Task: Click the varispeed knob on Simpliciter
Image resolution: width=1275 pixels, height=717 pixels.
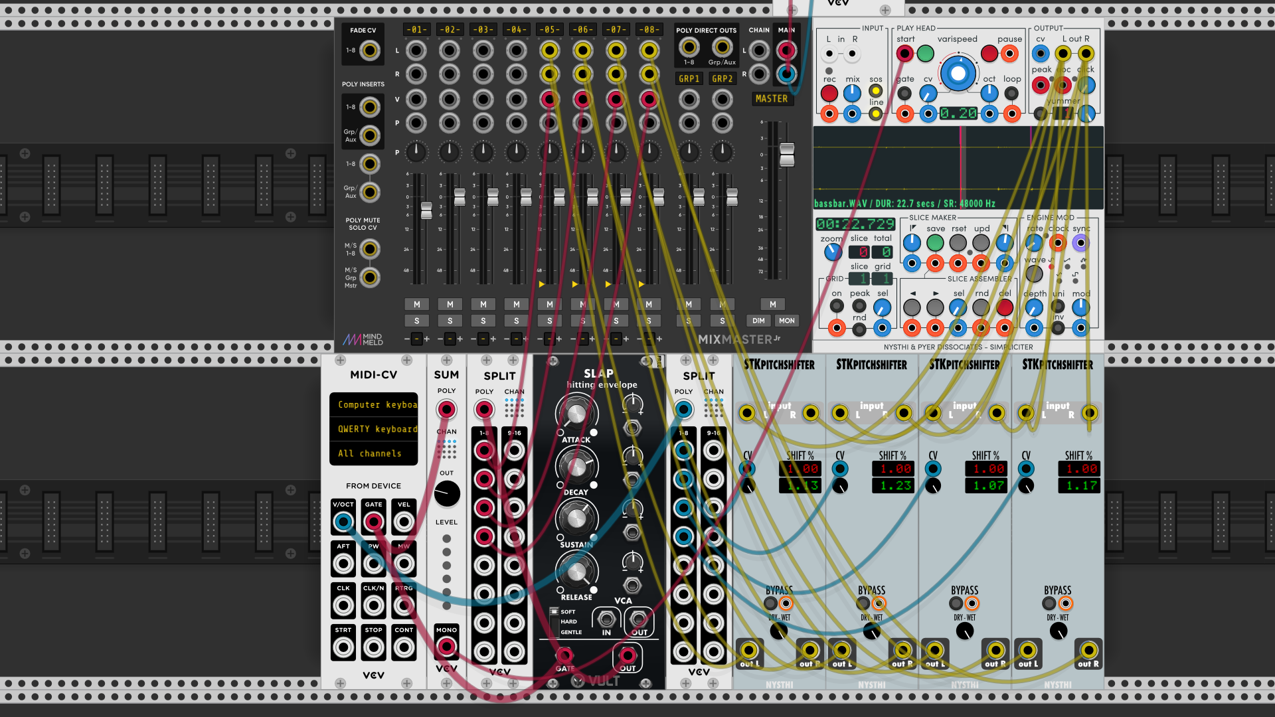Action: tap(958, 73)
